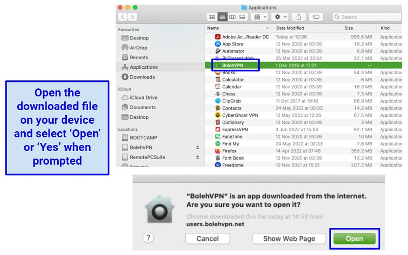Eject the BolehVPN volume in sidebar
The height and width of the screenshot is (255, 408).
(197, 147)
